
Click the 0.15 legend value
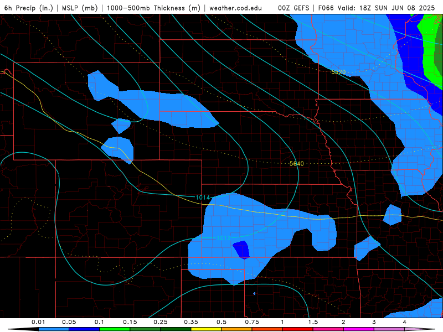pyautogui.click(x=130, y=322)
